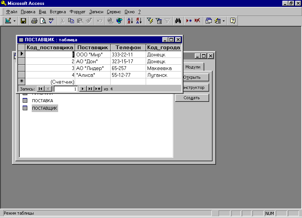
Task: Click the Format Painter brush icon
Action: (89, 21)
